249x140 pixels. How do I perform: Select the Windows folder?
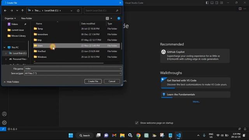point(77,57)
